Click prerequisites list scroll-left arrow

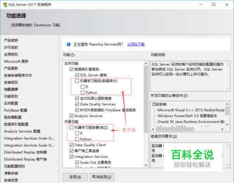click(x=153, y=129)
